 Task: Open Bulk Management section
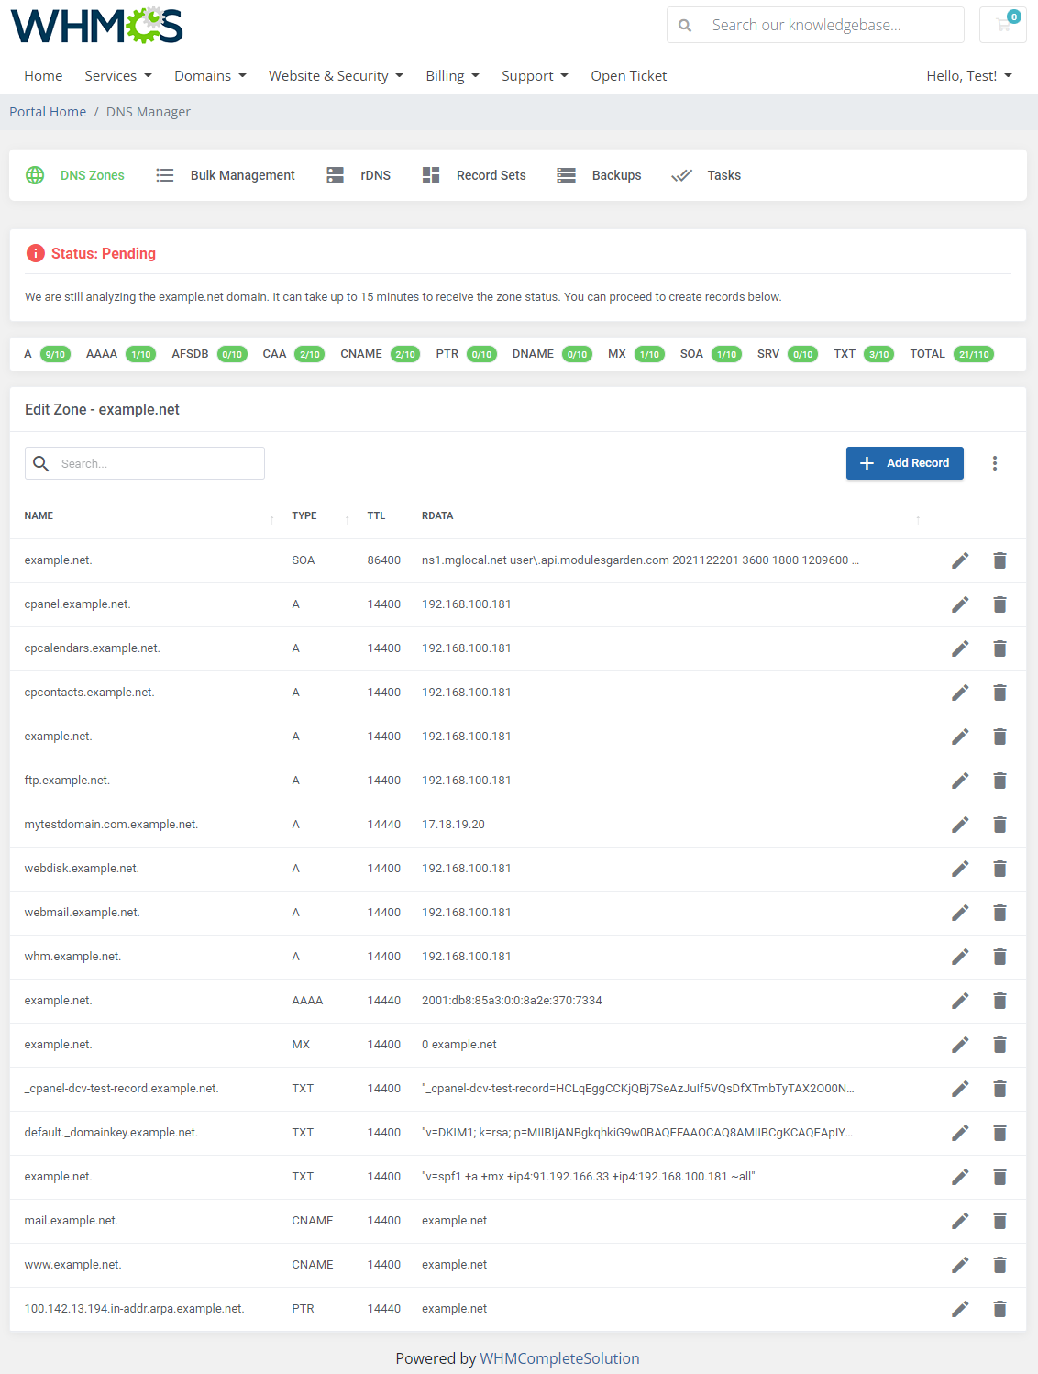pos(242,175)
